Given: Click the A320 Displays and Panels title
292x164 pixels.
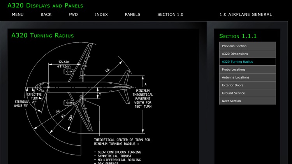Looking at the screenshot, I should point(45,5).
